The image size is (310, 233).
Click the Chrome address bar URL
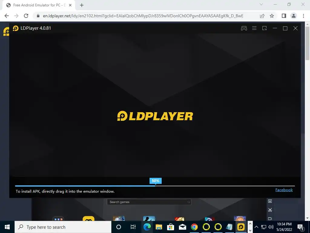[x=143, y=16]
